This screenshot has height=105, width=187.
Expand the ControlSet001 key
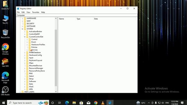25,34
